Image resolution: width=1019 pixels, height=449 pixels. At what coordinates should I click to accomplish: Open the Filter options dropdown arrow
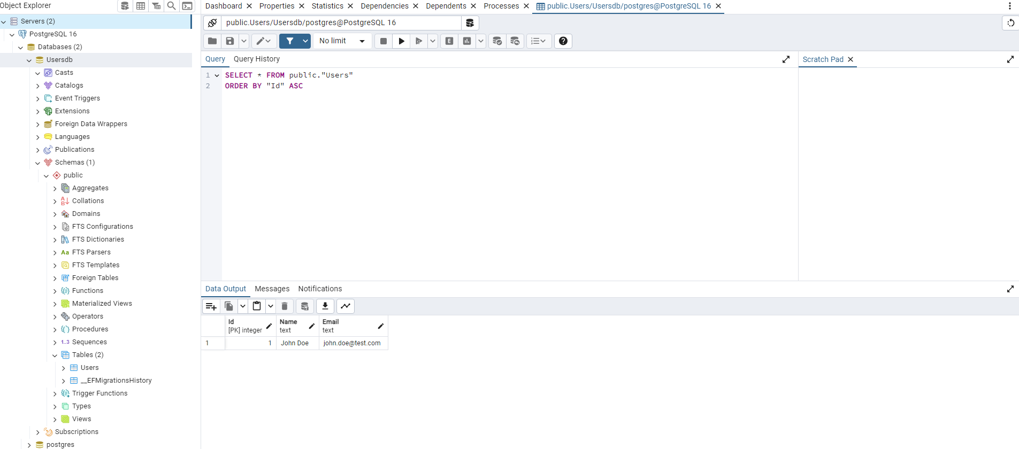point(305,41)
